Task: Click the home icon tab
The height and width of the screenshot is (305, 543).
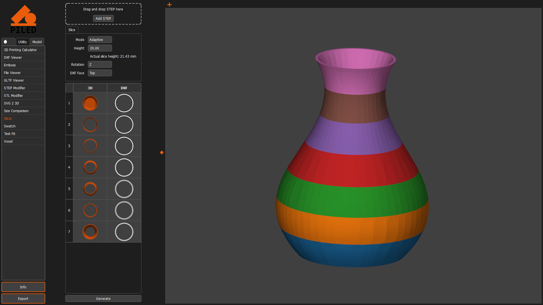Action: 6,42
